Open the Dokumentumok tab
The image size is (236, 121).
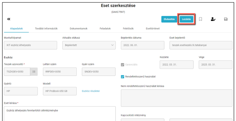pos(78,29)
